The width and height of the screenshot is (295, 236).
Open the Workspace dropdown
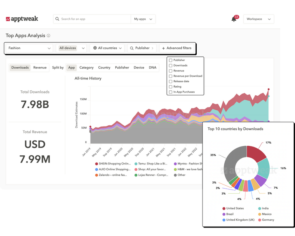click(x=259, y=19)
